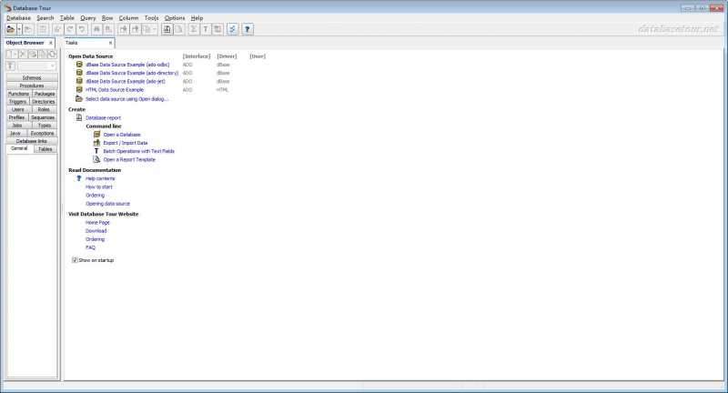Switch to the Sequences tab
This screenshot has width=728, height=393.
click(x=43, y=117)
